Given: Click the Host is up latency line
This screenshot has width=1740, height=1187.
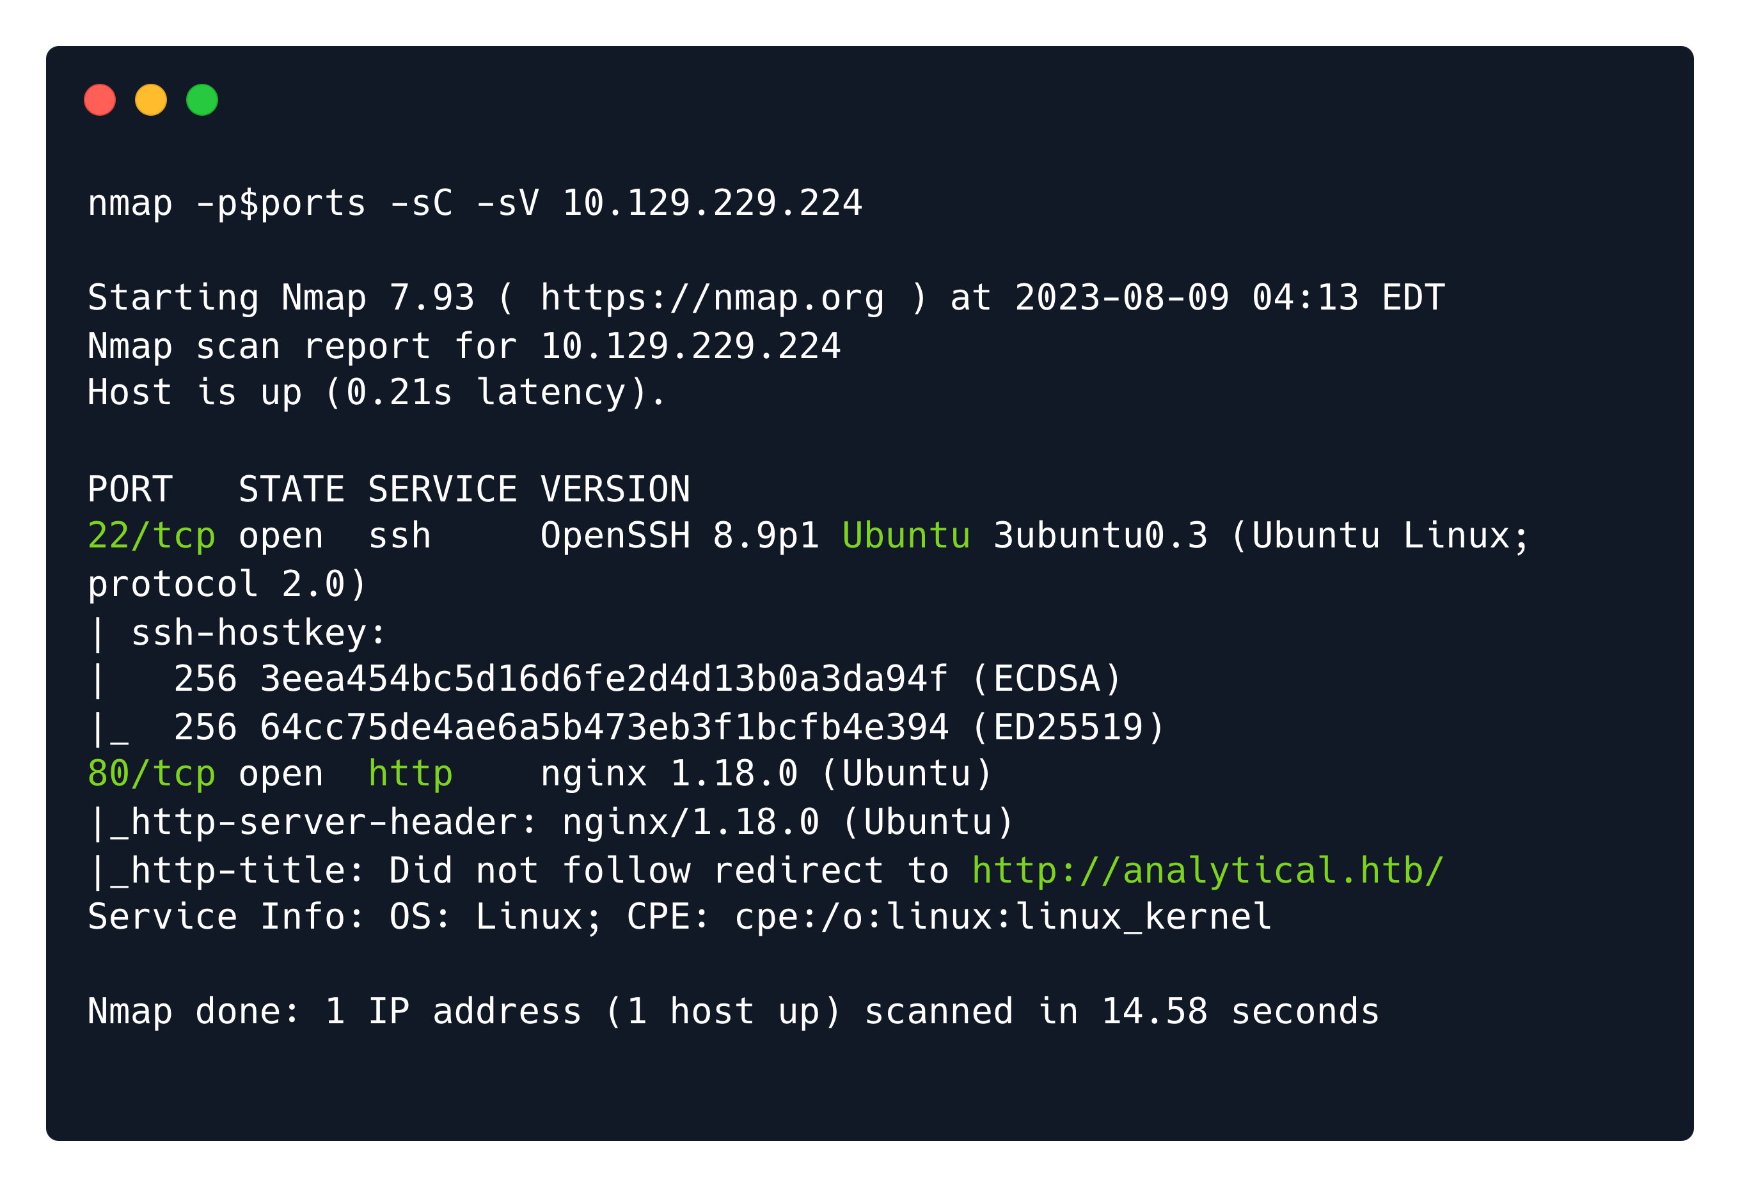Looking at the screenshot, I should click(x=376, y=393).
